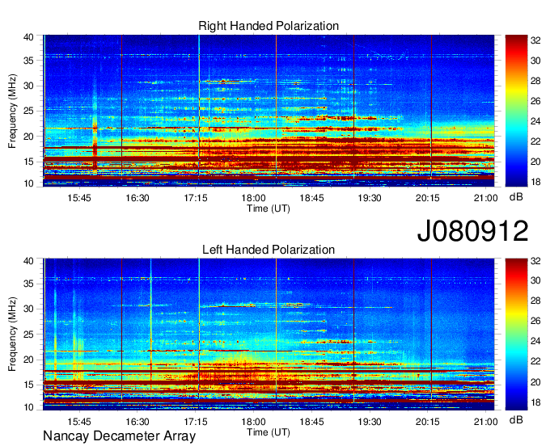
Task: Click the 35 MHz tick on the left-handed plot
Action: point(28,284)
